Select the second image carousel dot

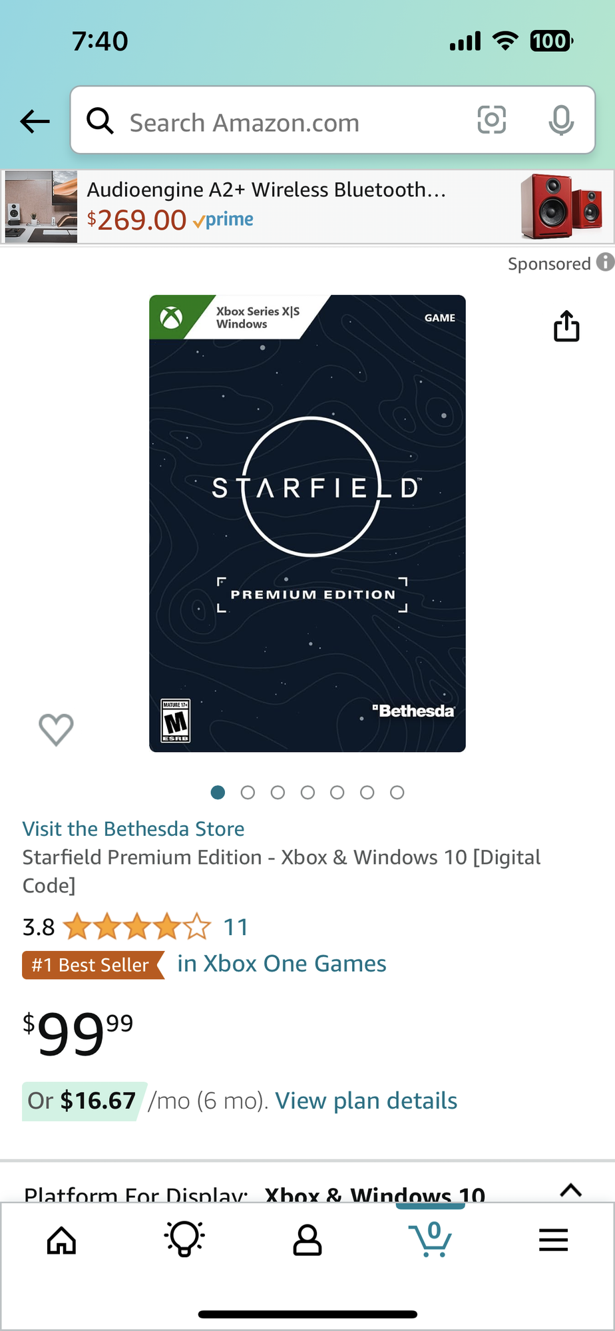[248, 792]
